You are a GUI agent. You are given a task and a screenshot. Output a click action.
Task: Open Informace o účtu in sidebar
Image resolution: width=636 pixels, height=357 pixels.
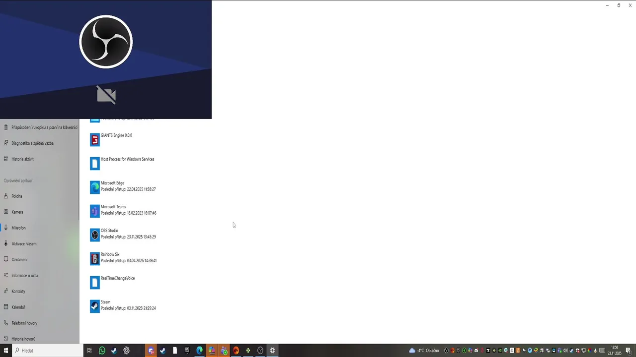[x=40, y=275]
